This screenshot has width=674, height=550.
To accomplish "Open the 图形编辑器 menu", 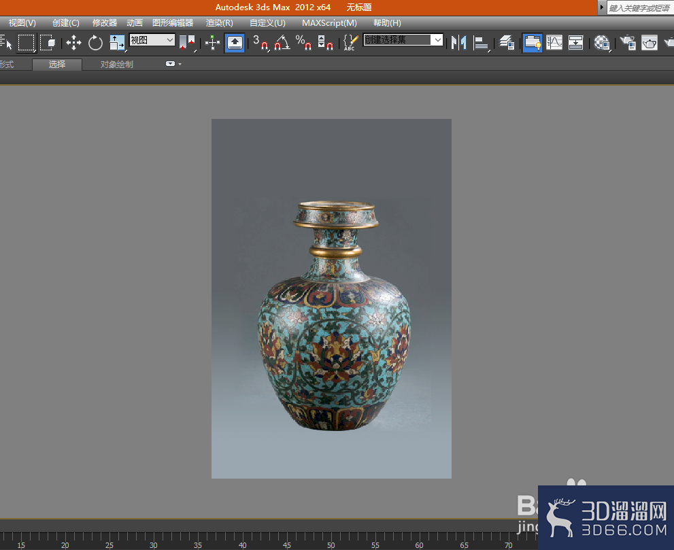I will point(173,22).
